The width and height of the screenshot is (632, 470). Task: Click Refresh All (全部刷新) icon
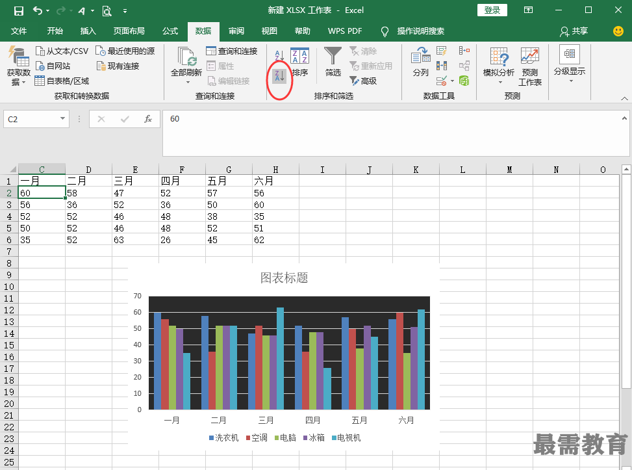click(x=186, y=57)
